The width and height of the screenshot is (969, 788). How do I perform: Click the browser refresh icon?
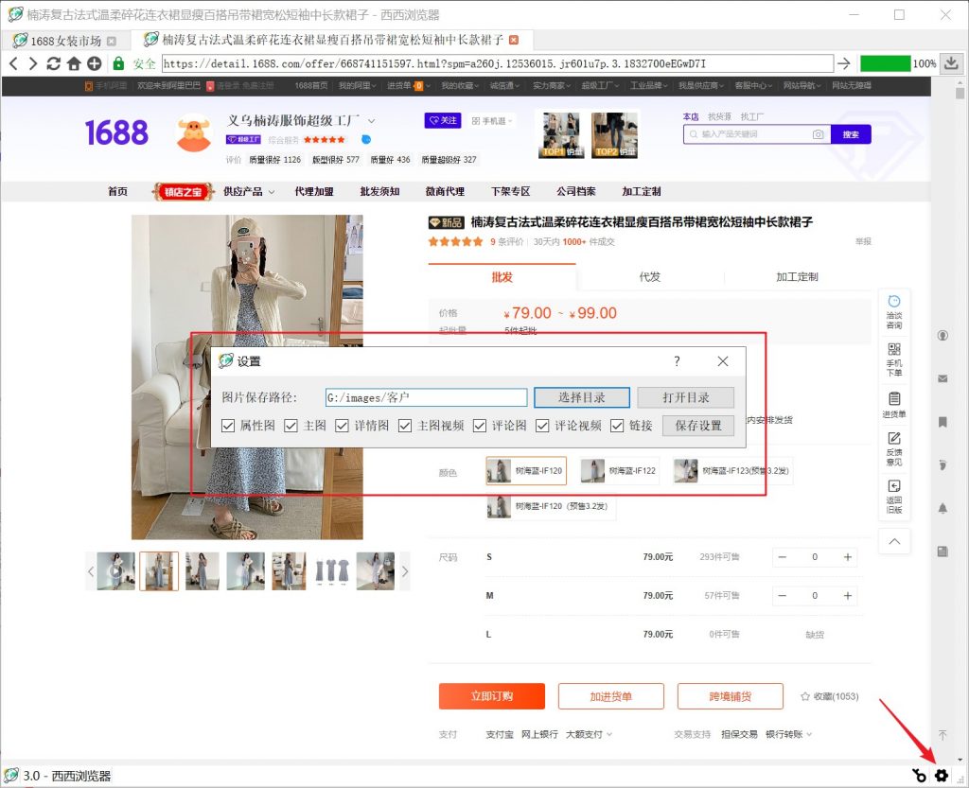tap(53, 63)
